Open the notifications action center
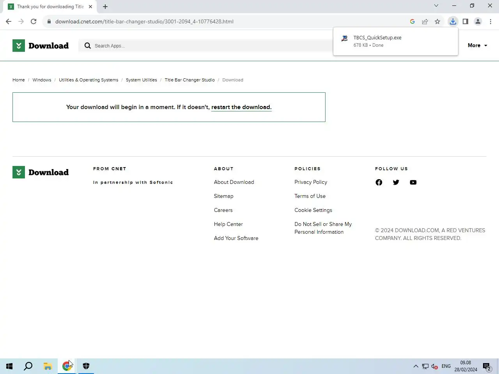 click(487, 366)
